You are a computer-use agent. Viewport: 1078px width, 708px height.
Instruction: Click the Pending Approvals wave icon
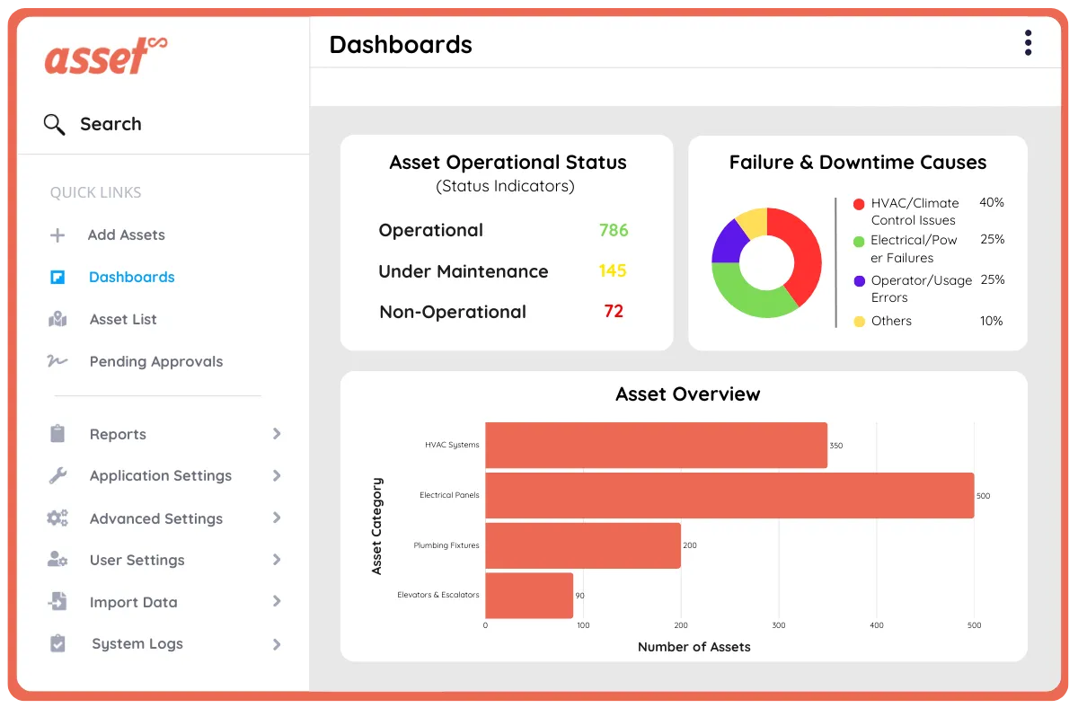[x=57, y=361]
